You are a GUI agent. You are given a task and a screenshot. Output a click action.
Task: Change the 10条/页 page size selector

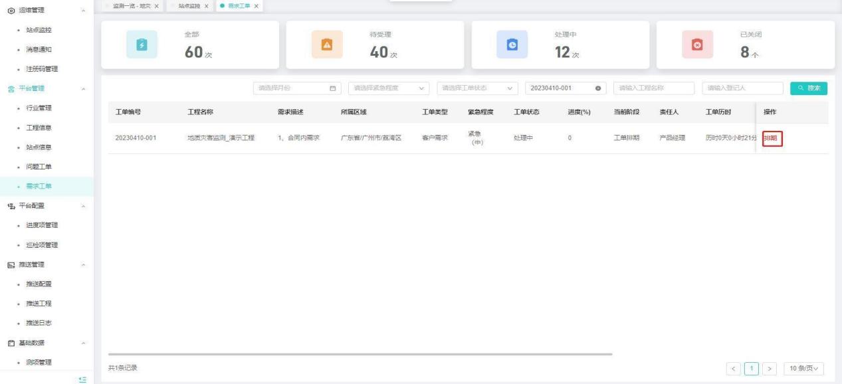coord(804,368)
